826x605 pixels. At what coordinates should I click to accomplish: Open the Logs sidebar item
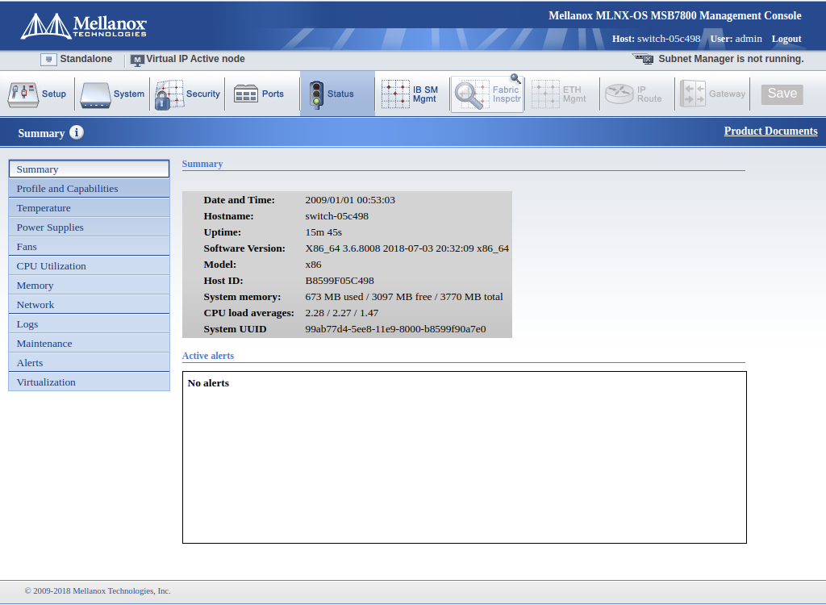tap(89, 324)
